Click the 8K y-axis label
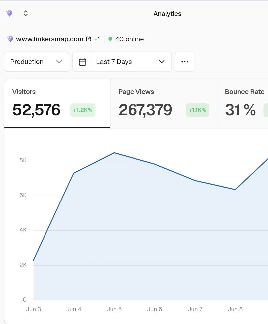The height and width of the screenshot is (324, 268). tap(23, 160)
